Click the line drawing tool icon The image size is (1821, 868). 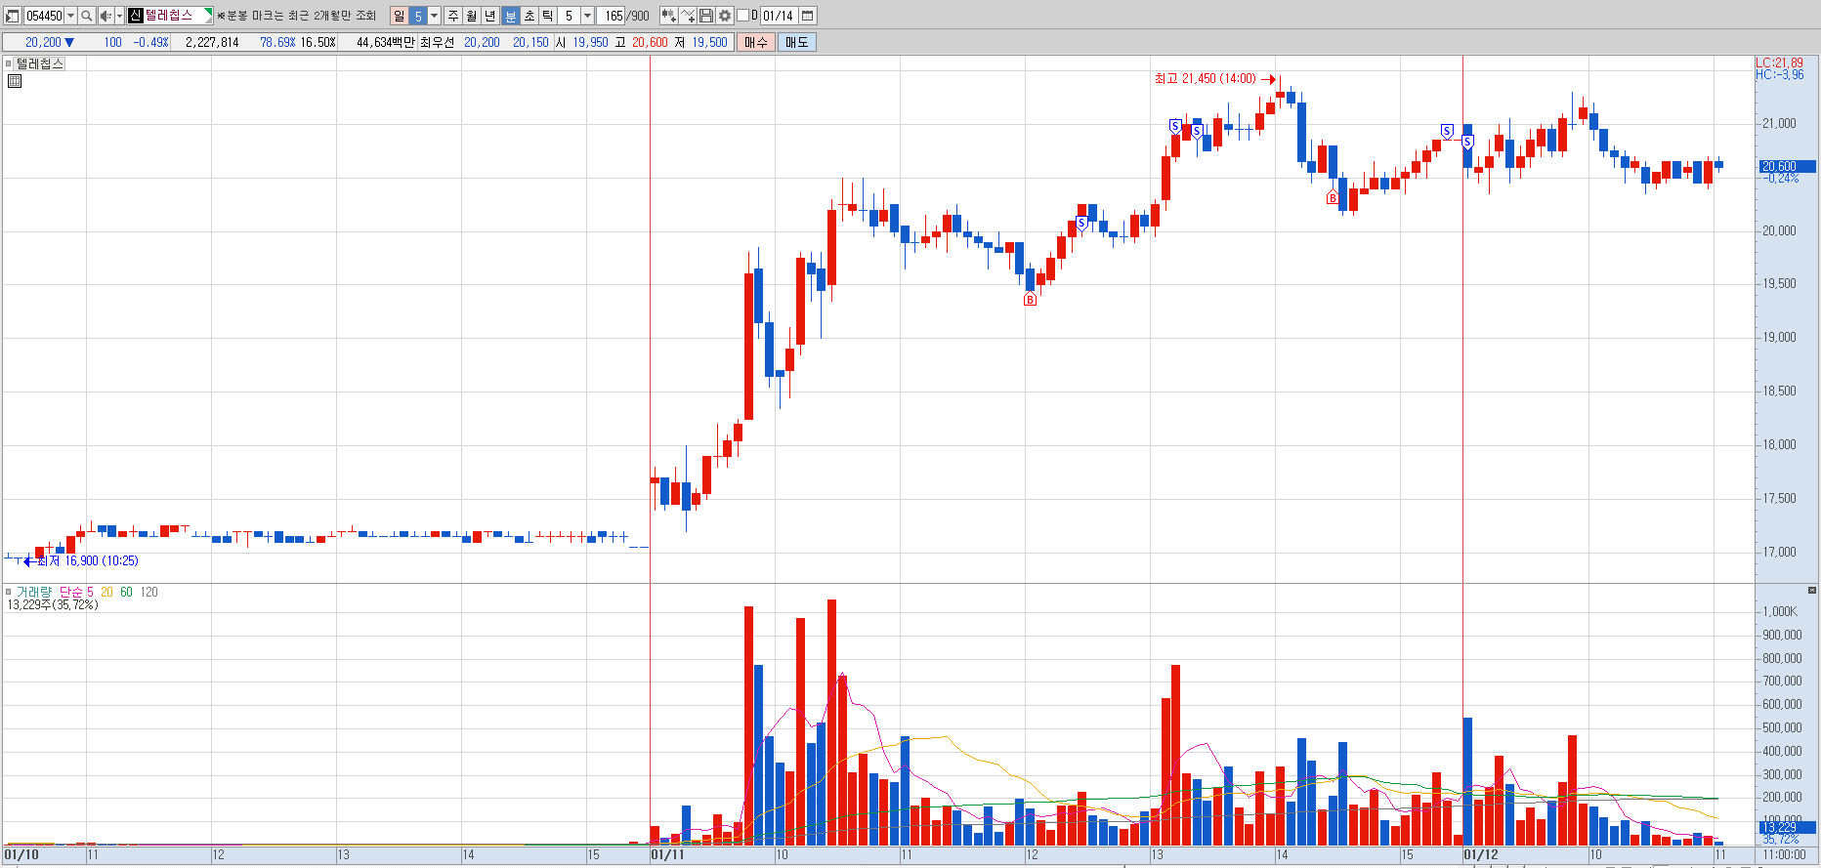pos(688,16)
